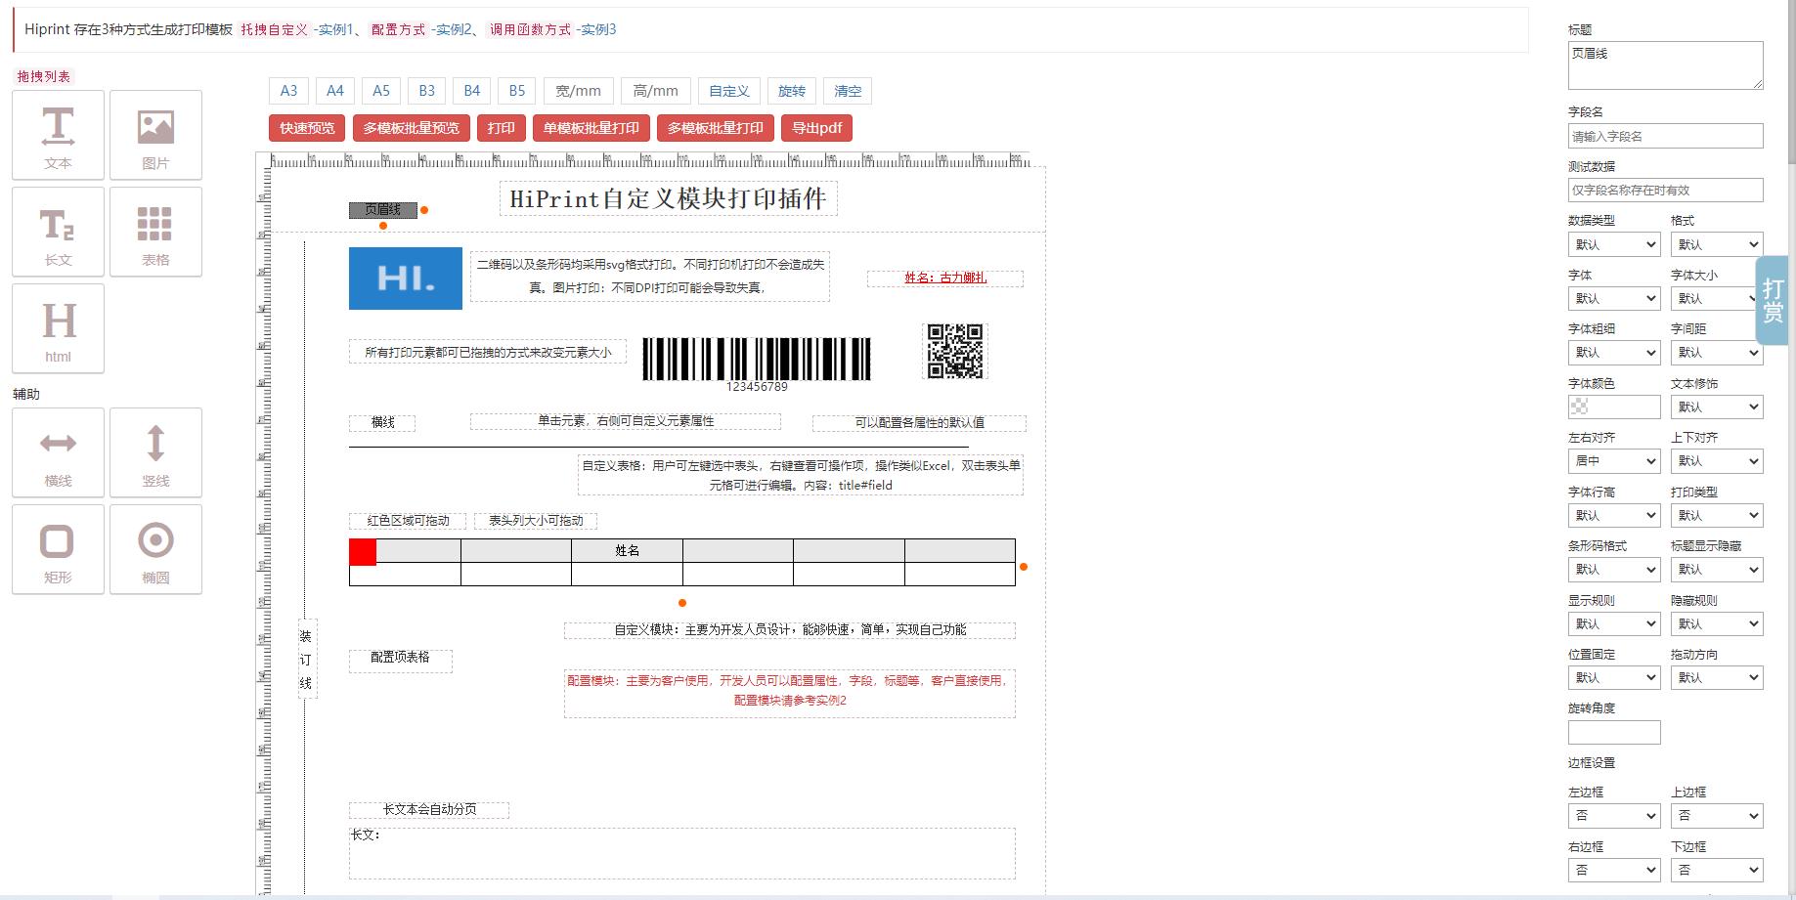Open the 标题显示隐藏 title visibility dropdown
This screenshot has width=1796, height=900.
coord(1717,569)
